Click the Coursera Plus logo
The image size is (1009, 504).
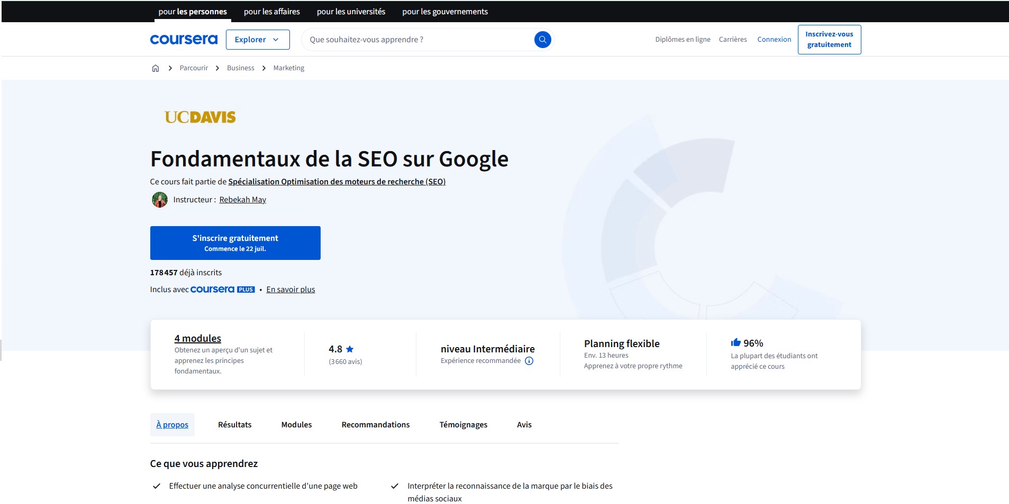click(x=223, y=290)
